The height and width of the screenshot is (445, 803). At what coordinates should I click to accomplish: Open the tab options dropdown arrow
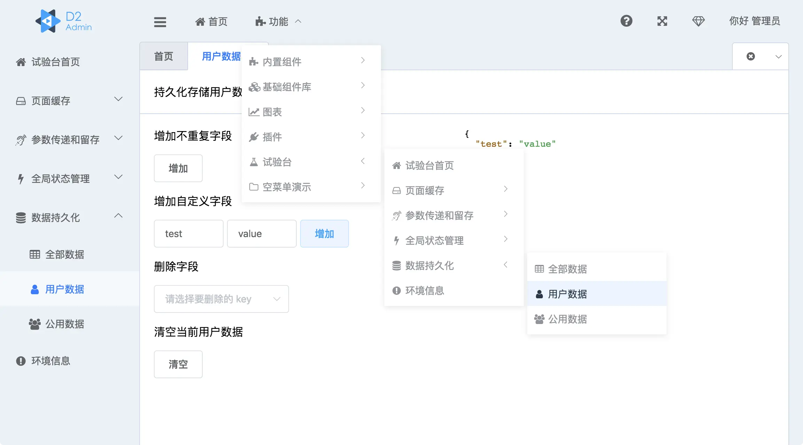click(778, 57)
